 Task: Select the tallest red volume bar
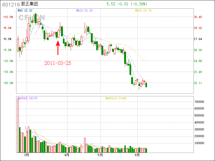click(18, 126)
